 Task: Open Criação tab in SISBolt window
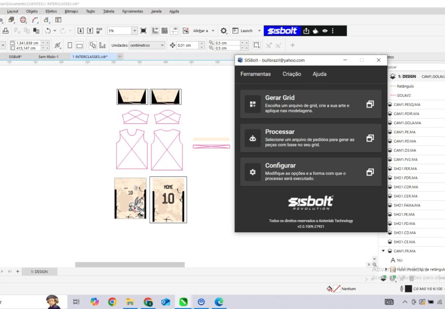(292, 74)
